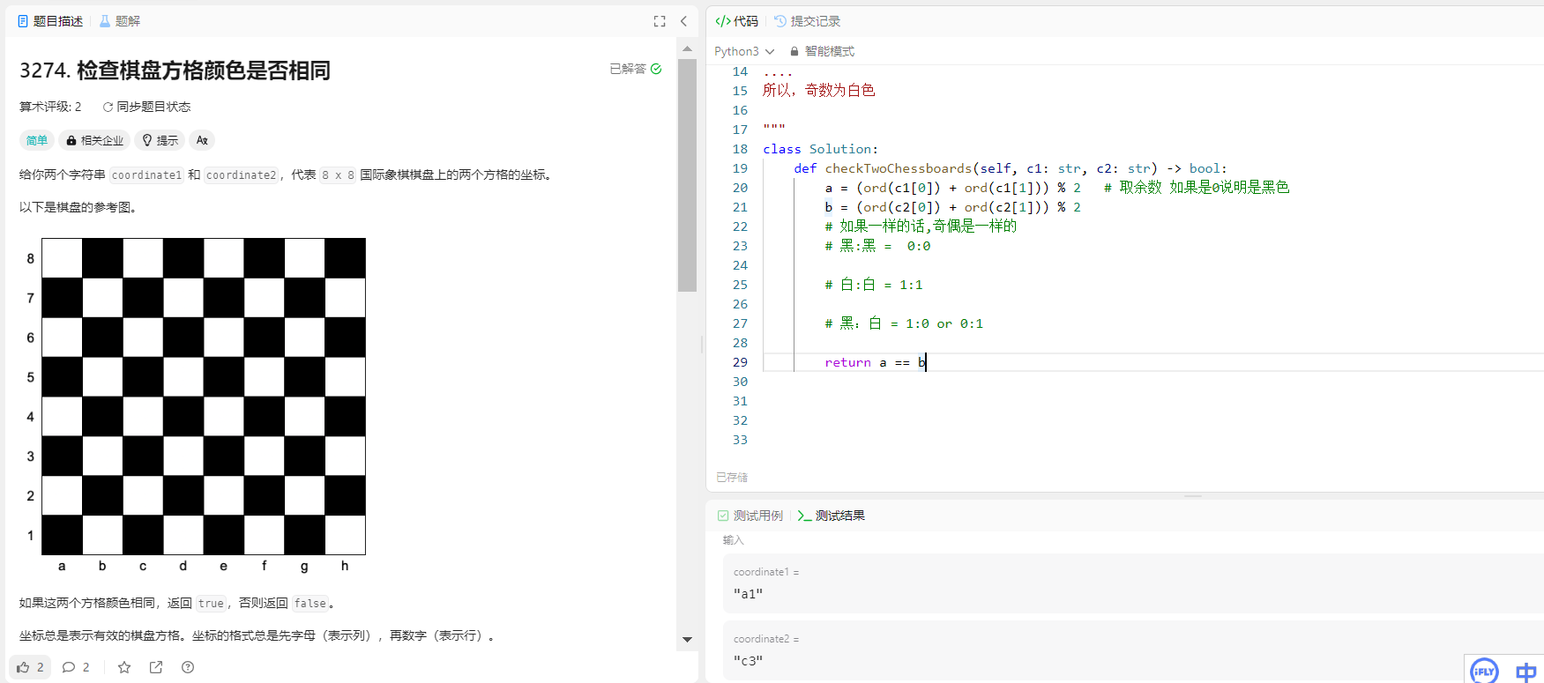This screenshot has height=683, width=1544.
Task: Show the 提示 hint tag
Action: tap(160, 140)
